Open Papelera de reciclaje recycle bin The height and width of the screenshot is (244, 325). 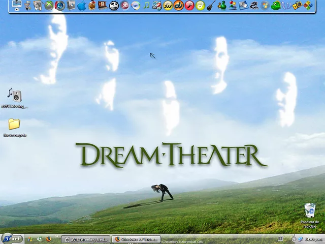pyautogui.click(x=309, y=210)
